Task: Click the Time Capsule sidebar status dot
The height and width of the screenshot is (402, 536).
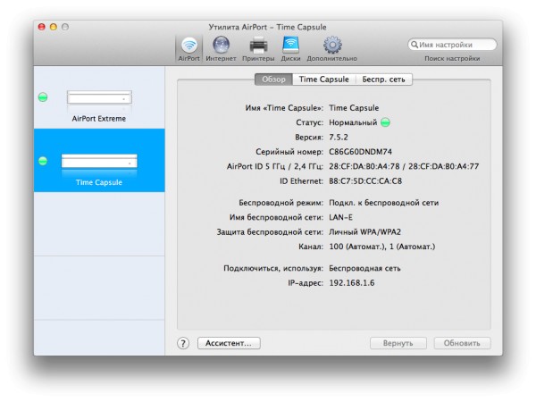Action: point(43,161)
